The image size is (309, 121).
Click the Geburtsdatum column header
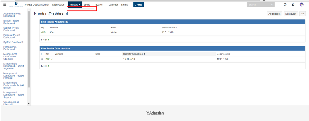[x=224, y=54]
